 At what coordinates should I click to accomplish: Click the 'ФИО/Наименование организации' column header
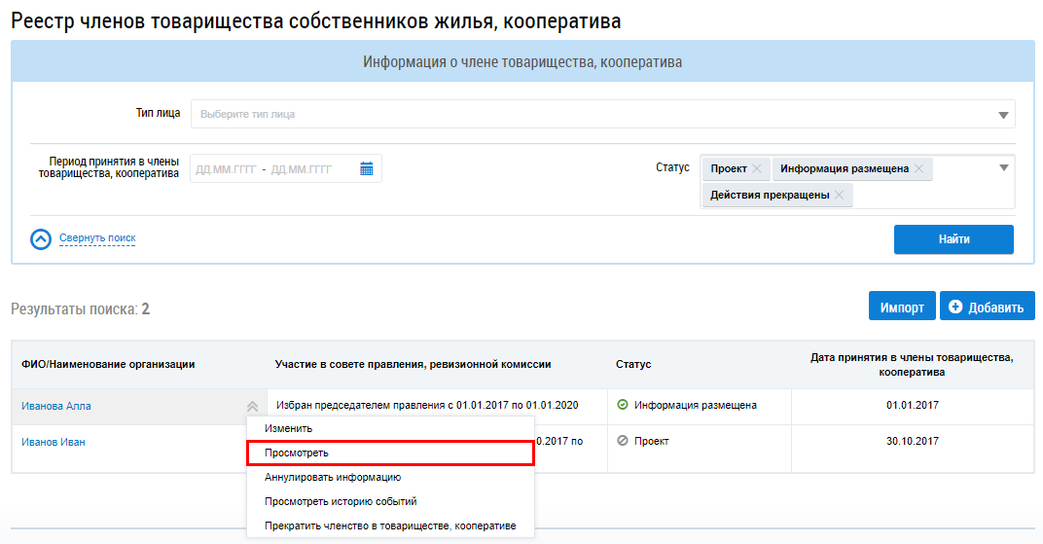[108, 364]
